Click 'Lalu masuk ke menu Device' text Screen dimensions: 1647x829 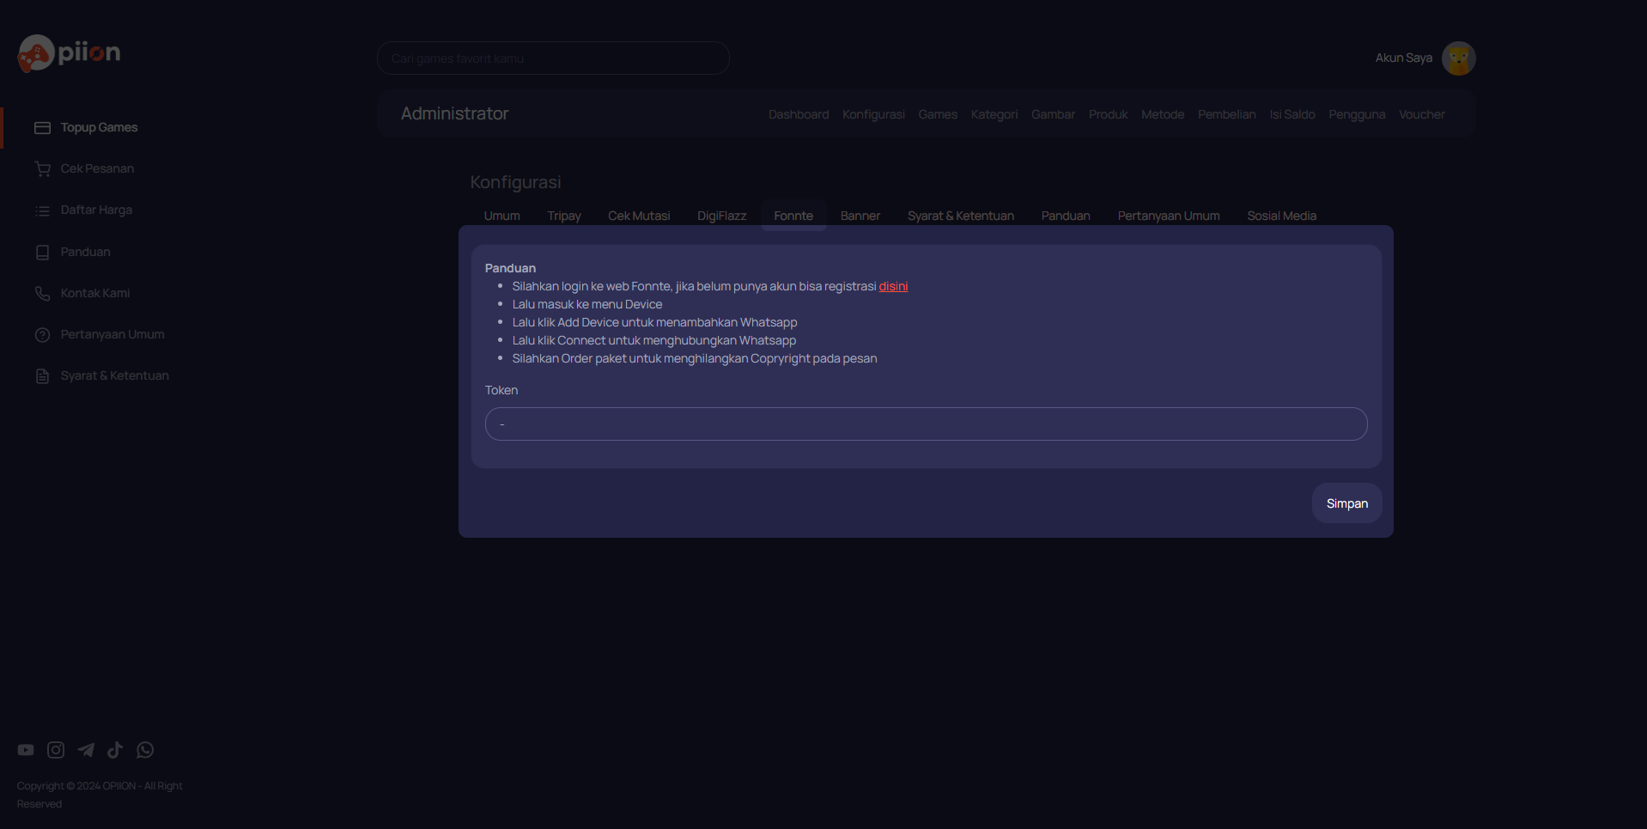[x=587, y=304]
